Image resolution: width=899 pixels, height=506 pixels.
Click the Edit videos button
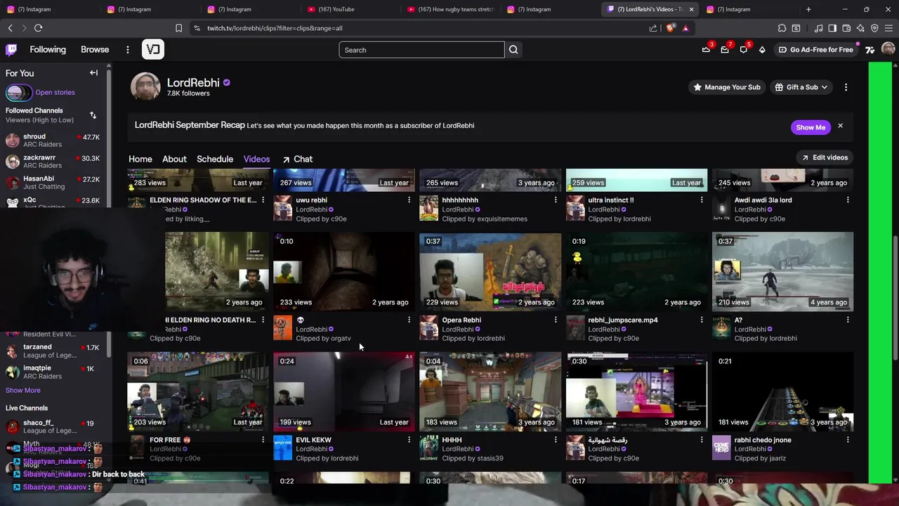825,157
